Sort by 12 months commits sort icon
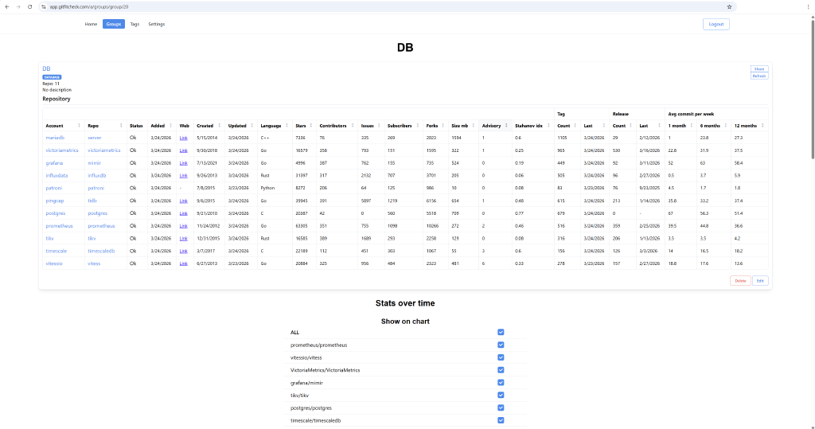The width and height of the screenshot is (815, 429). pos(762,126)
